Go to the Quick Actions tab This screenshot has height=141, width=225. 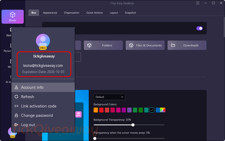pos(95,13)
